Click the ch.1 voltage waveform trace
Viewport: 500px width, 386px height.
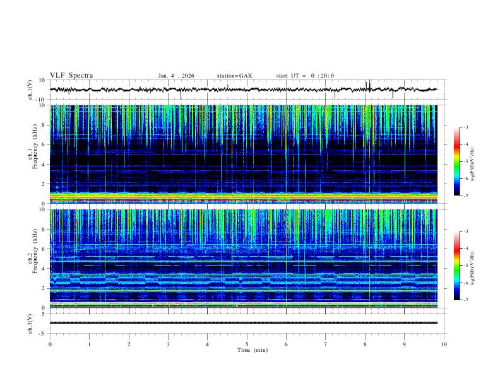point(244,90)
